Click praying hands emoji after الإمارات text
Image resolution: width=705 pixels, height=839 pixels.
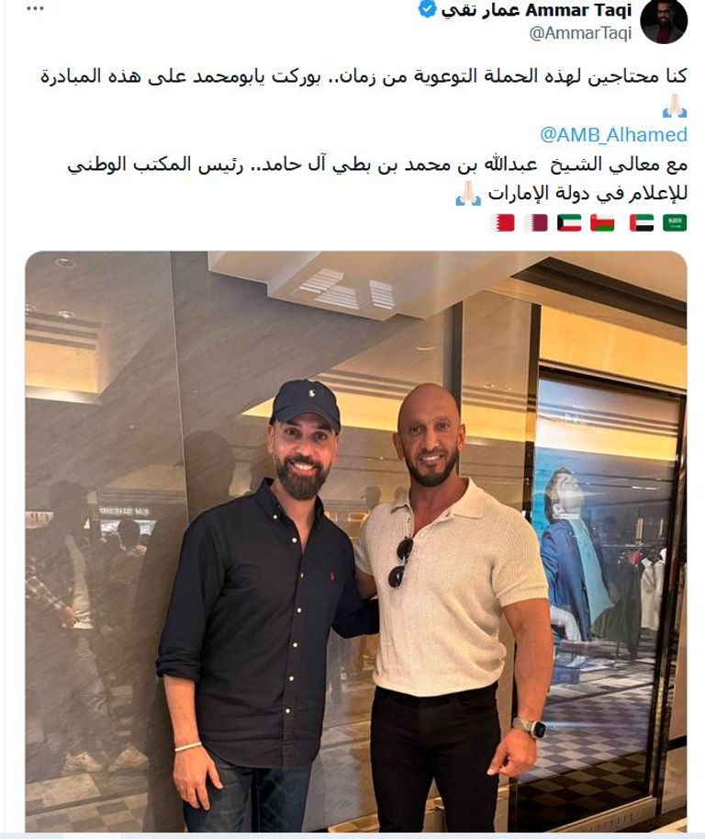pos(469,193)
